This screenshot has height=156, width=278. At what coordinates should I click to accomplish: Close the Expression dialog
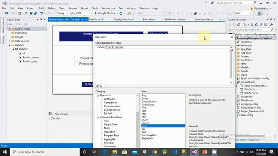click(232, 37)
